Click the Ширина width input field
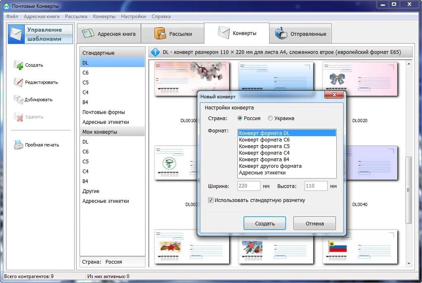Image resolution: width=422 pixels, height=283 pixels. tap(249, 186)
